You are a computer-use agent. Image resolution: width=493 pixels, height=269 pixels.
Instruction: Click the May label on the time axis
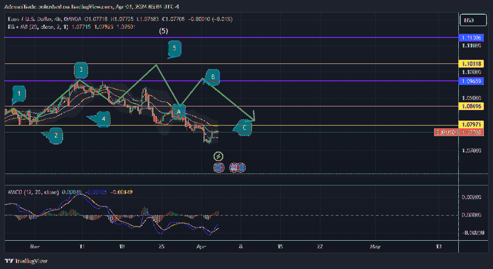375,246
